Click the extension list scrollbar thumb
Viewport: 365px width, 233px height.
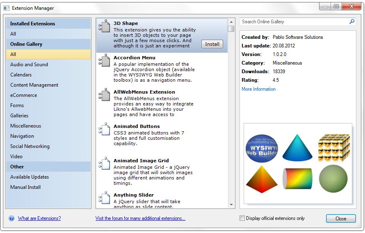231,29
